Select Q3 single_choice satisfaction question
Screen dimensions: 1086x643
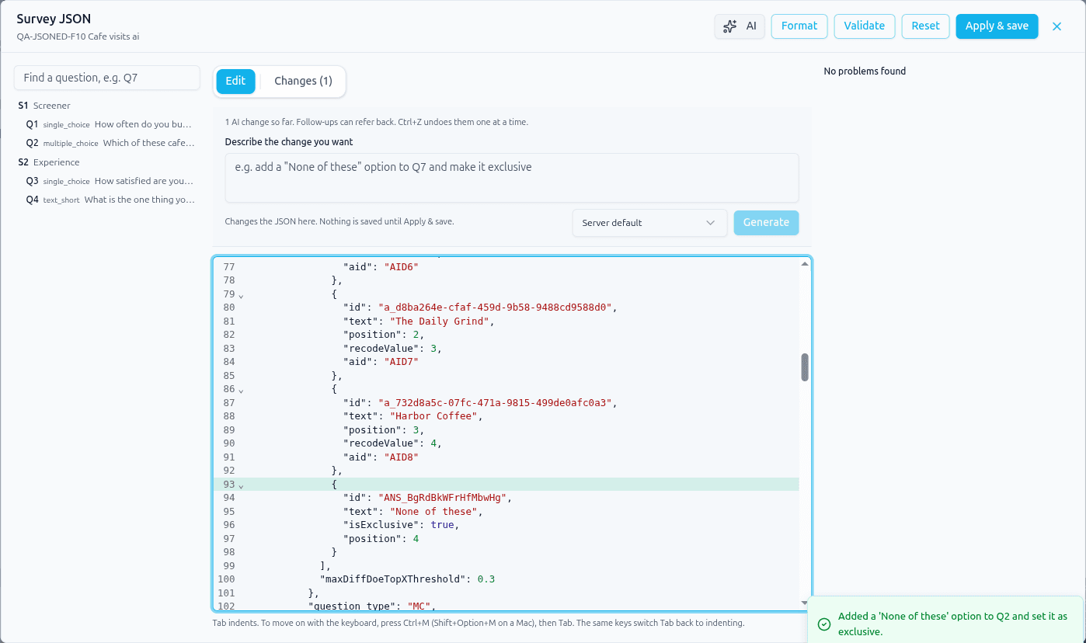107,181
